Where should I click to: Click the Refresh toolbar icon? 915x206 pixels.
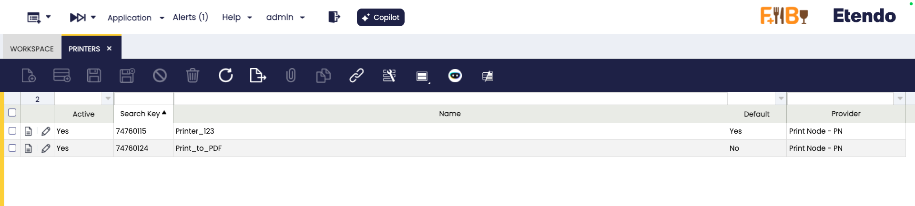[225, 75]
